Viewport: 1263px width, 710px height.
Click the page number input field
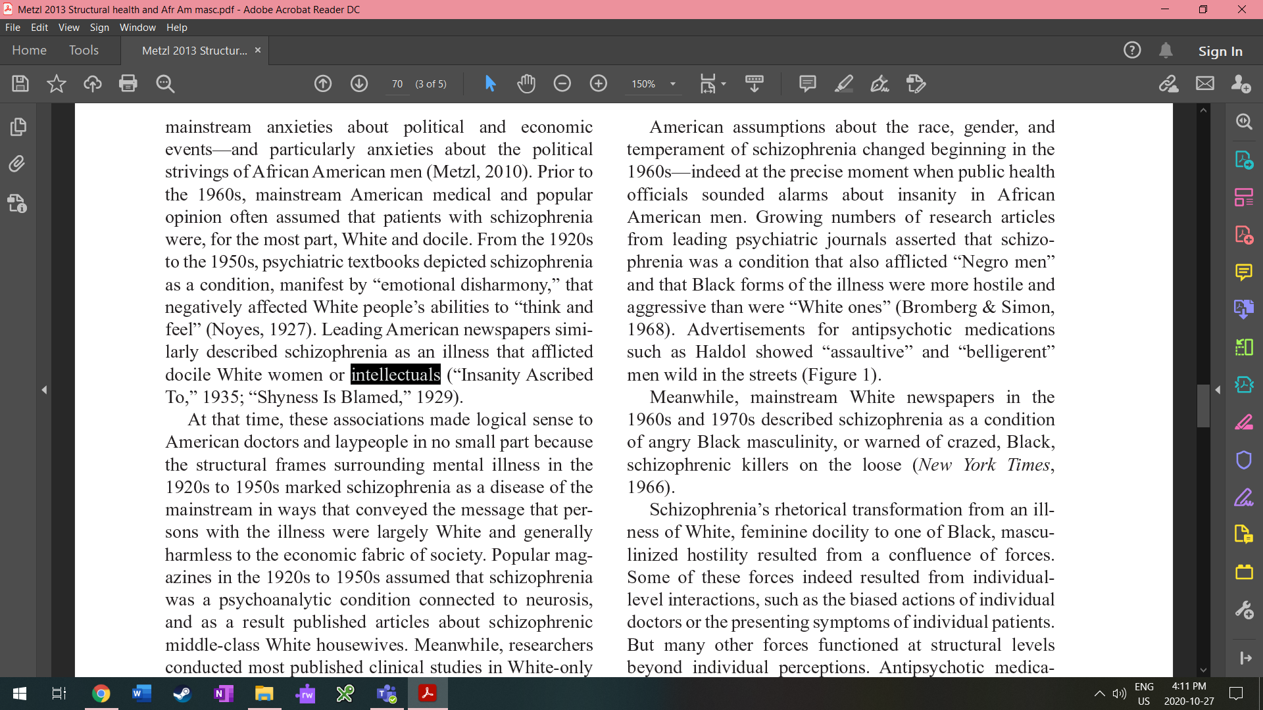click(x=397, y=84)
